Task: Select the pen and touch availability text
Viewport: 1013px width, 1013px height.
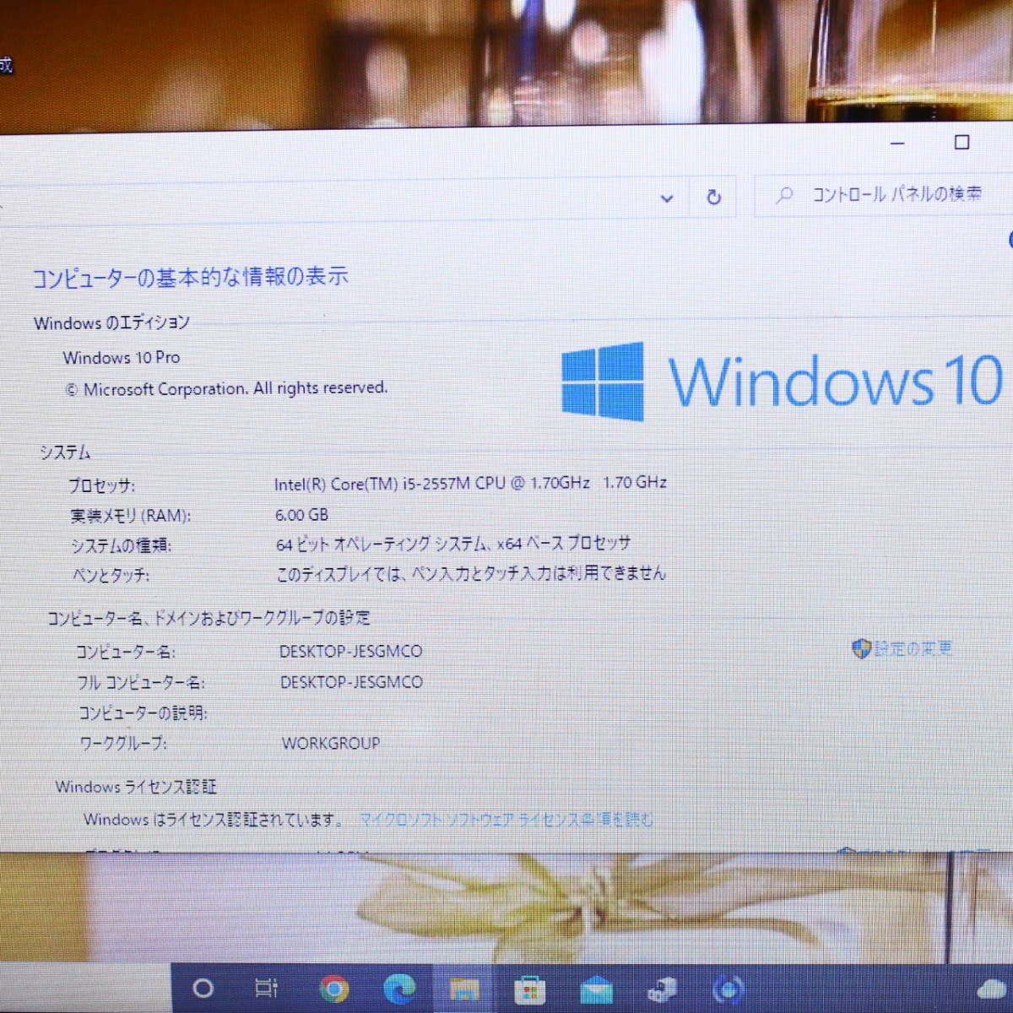Action: coord(471,574)
